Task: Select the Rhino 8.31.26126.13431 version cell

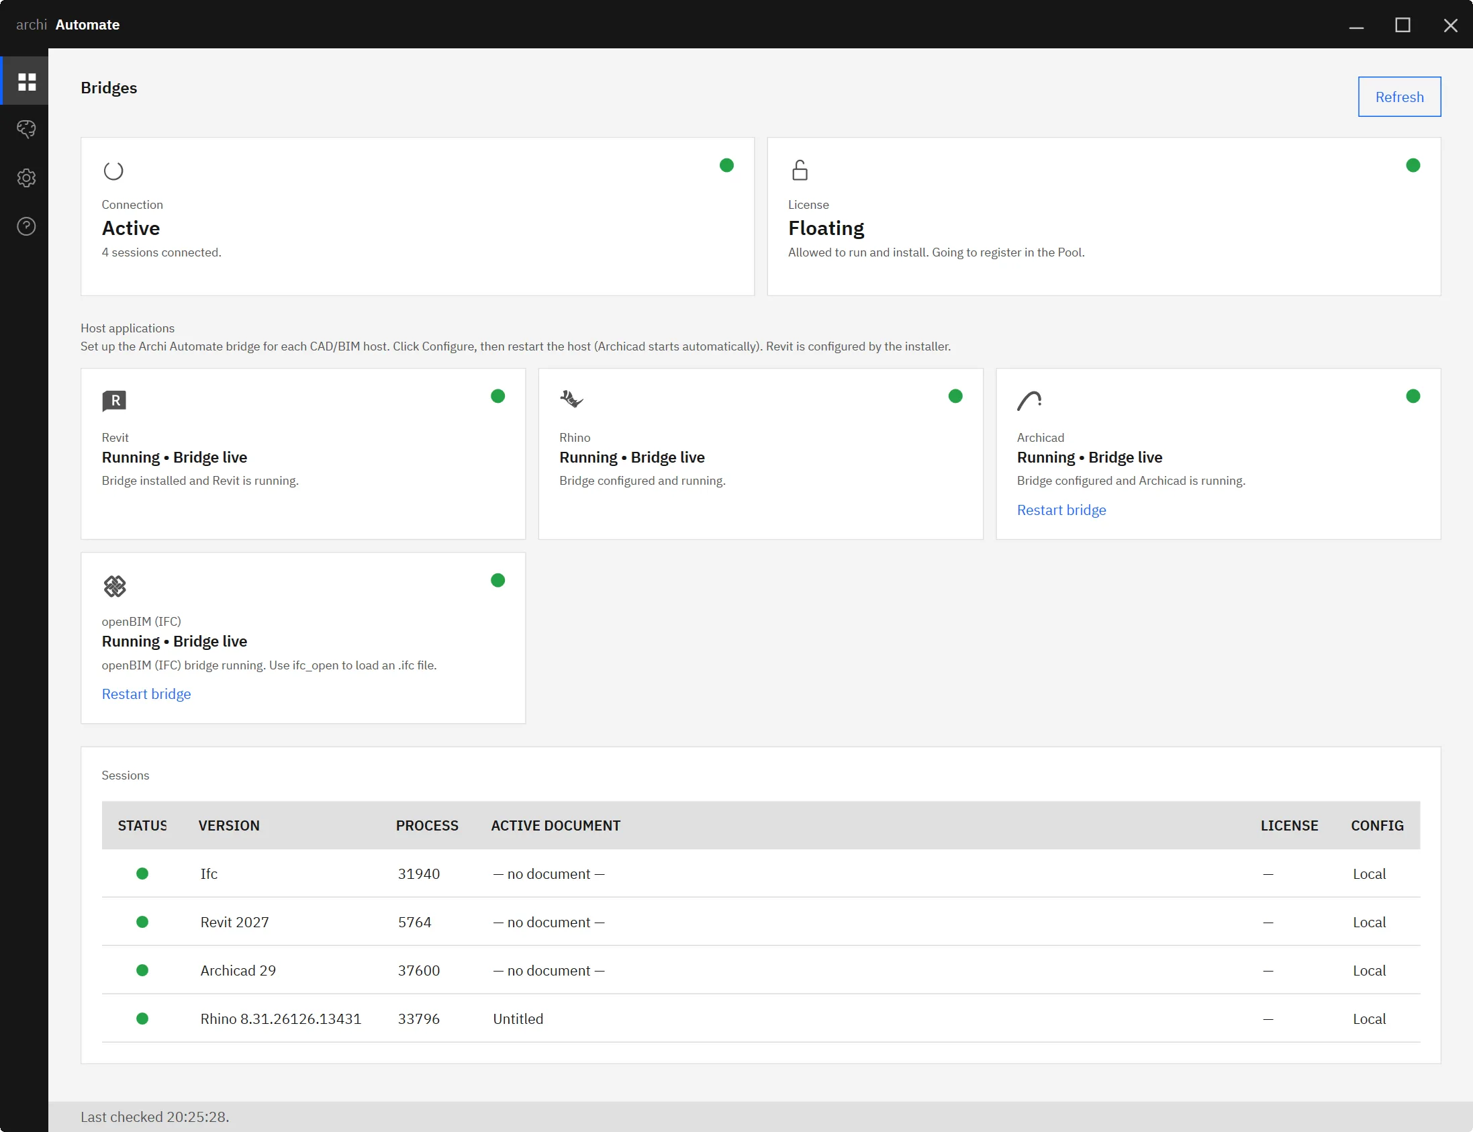Action: [281, 1019]
